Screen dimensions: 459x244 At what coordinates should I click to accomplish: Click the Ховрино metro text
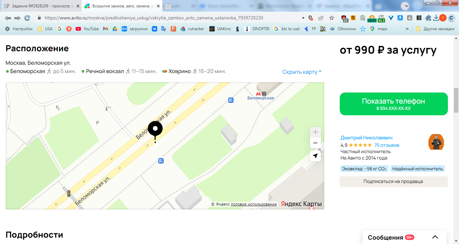point(180,71)
